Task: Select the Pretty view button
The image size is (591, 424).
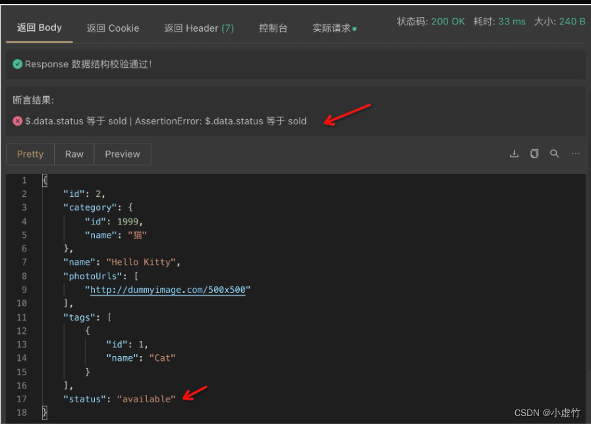Action: [x=30, y=154]
